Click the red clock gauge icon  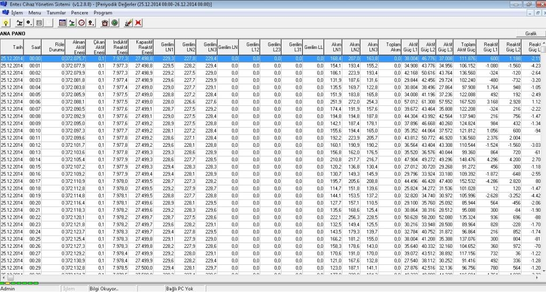click(82, 23)
